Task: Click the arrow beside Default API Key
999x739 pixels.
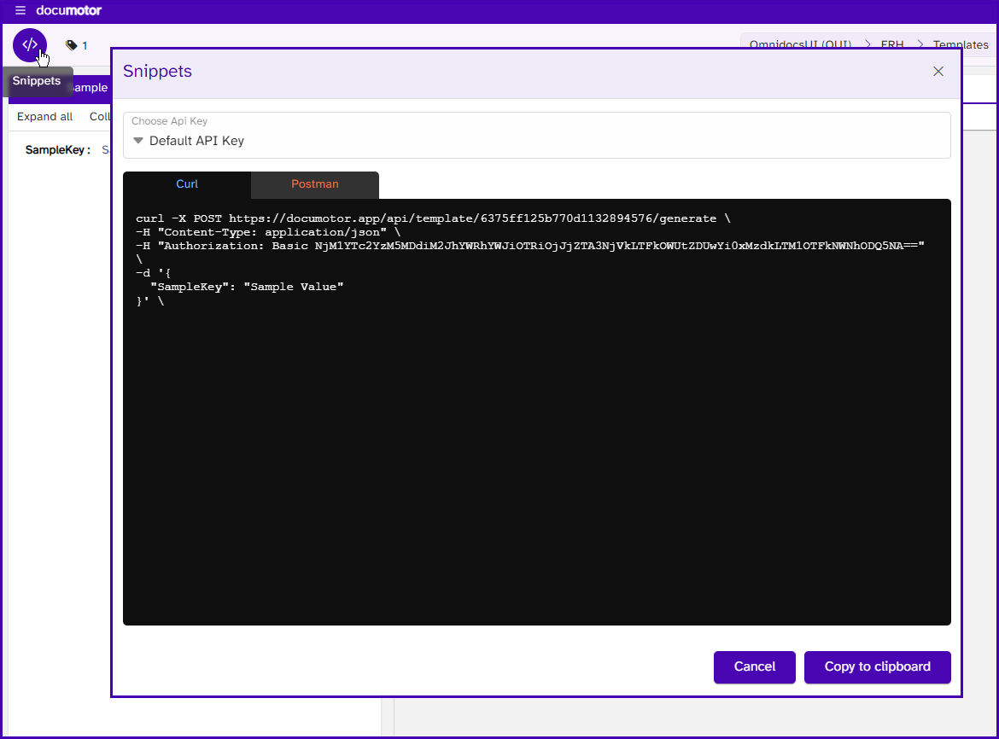Action: tap(137, 140)
